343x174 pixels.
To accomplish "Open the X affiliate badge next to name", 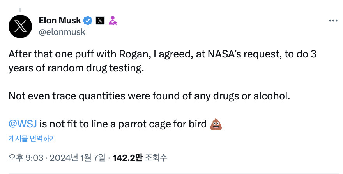I will 100,21.
